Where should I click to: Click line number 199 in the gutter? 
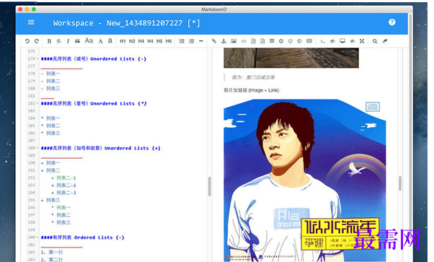(x=32, y=230)
